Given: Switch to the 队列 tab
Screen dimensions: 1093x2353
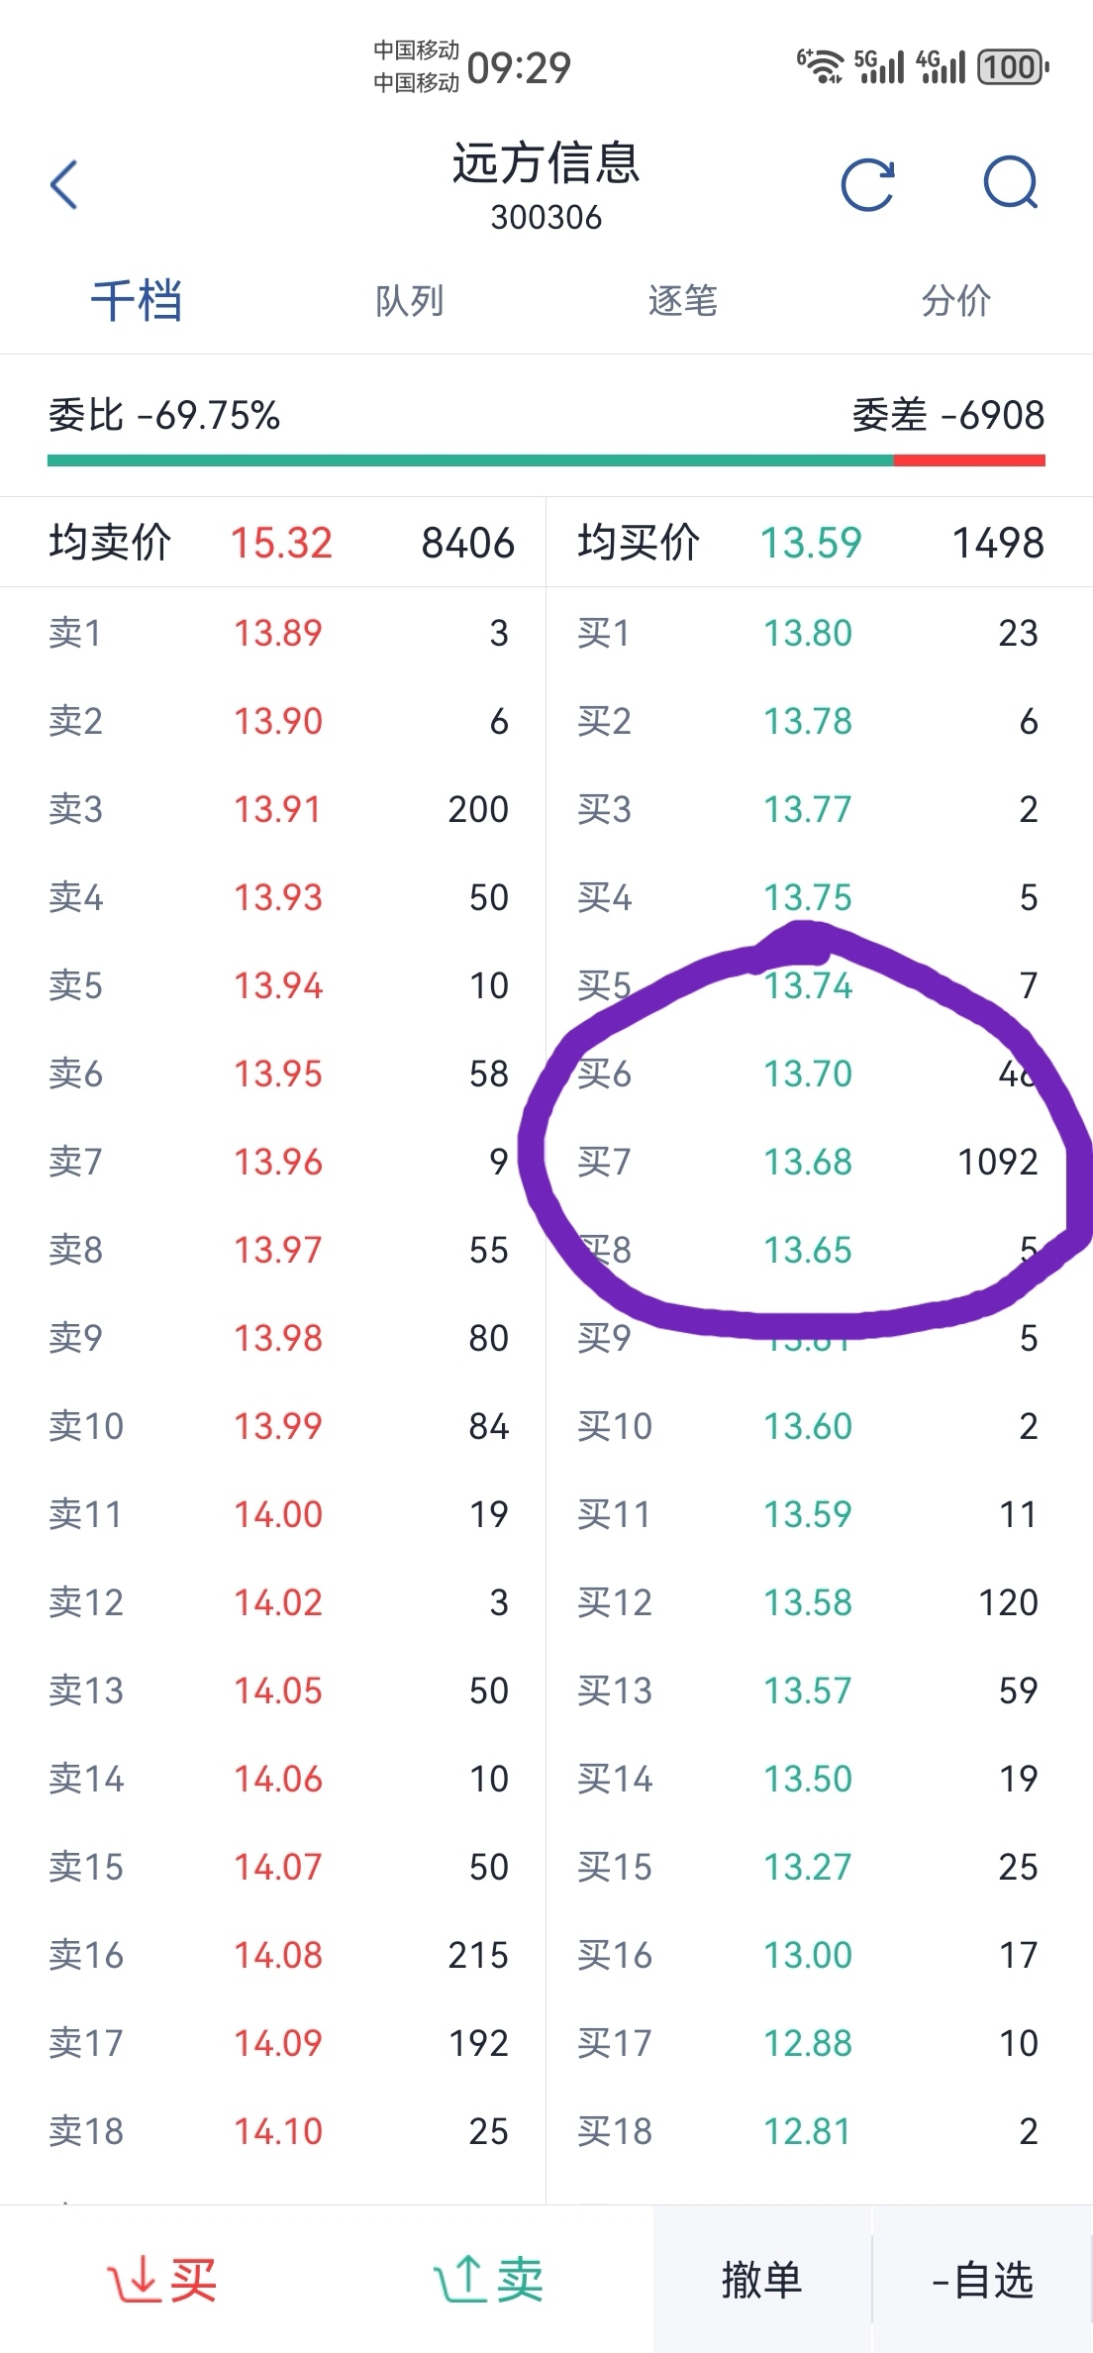Looking at the screenshot, I should tap(409, 301).
